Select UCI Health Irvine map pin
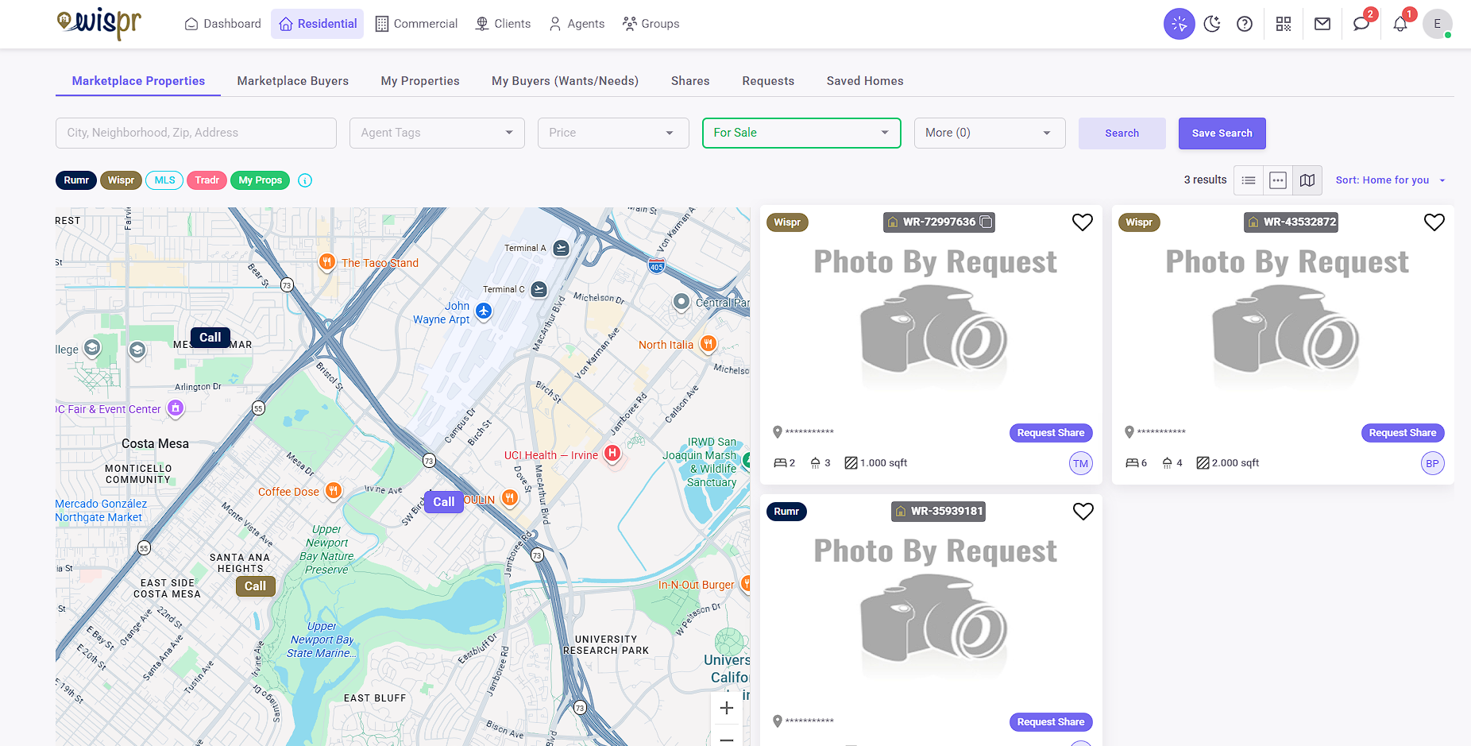Image resolution: width=1471 pixels, height=746 pixels. pyautogui.click(x=612, y=454)
